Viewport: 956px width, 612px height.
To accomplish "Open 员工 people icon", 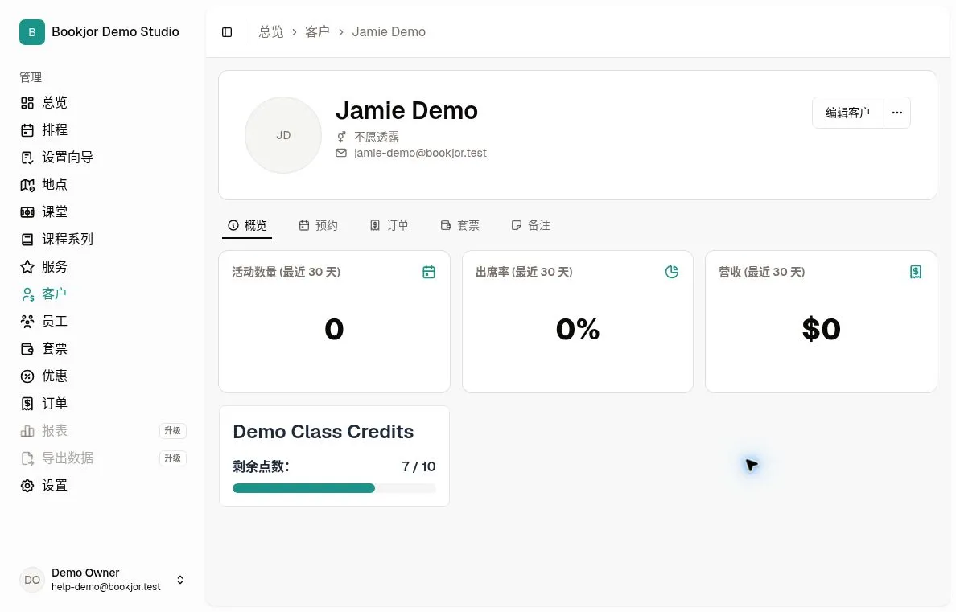I will [27, 321].
